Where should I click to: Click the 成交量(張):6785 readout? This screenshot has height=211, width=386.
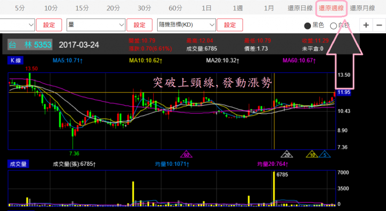pyautogui.click(x=74, y=164)
